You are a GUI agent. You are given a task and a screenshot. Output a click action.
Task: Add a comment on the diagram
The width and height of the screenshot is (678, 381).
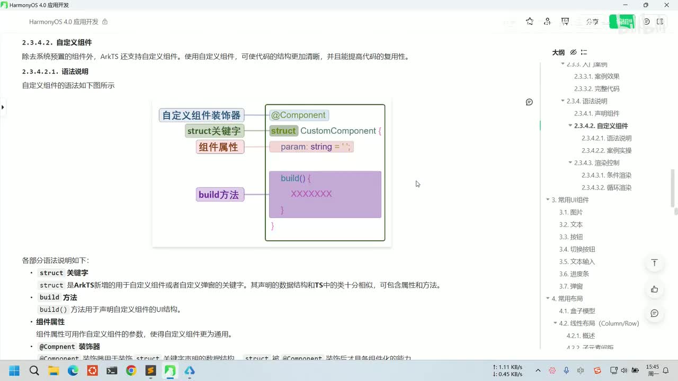pyautogui.click(x=529, y=102)
